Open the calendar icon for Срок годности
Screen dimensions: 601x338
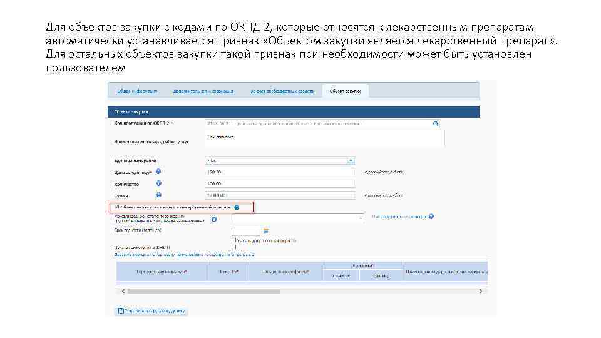[x=265, y=231]
